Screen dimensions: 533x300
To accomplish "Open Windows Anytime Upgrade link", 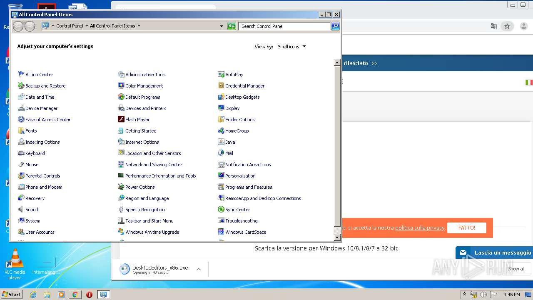I will [152, 232].
